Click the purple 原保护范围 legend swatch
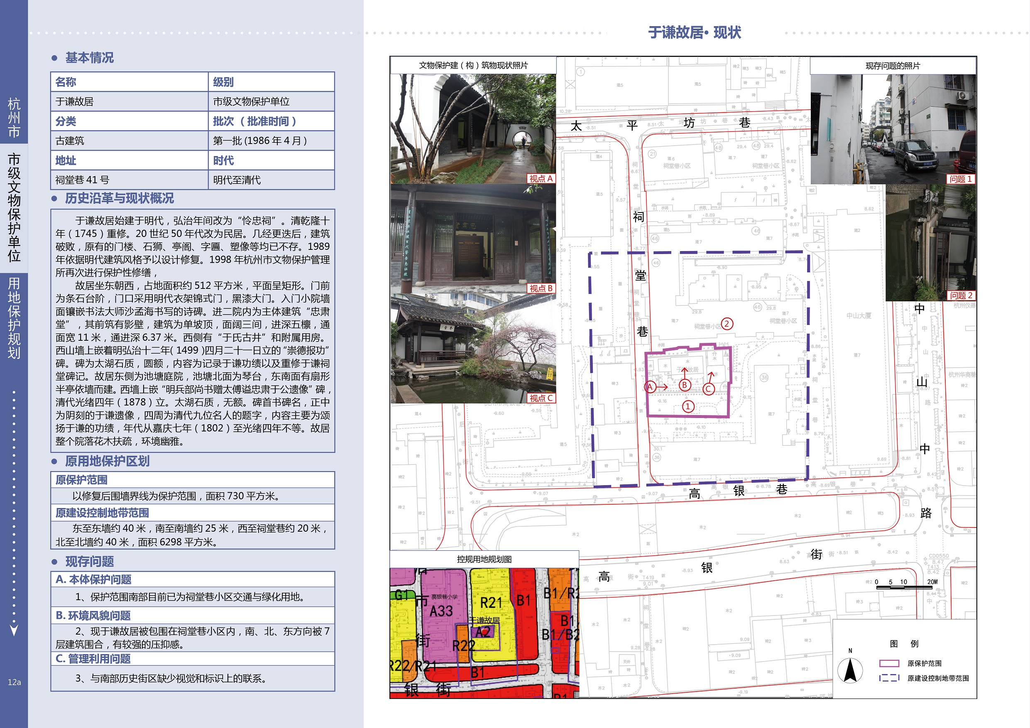 [x=889, y=663]
